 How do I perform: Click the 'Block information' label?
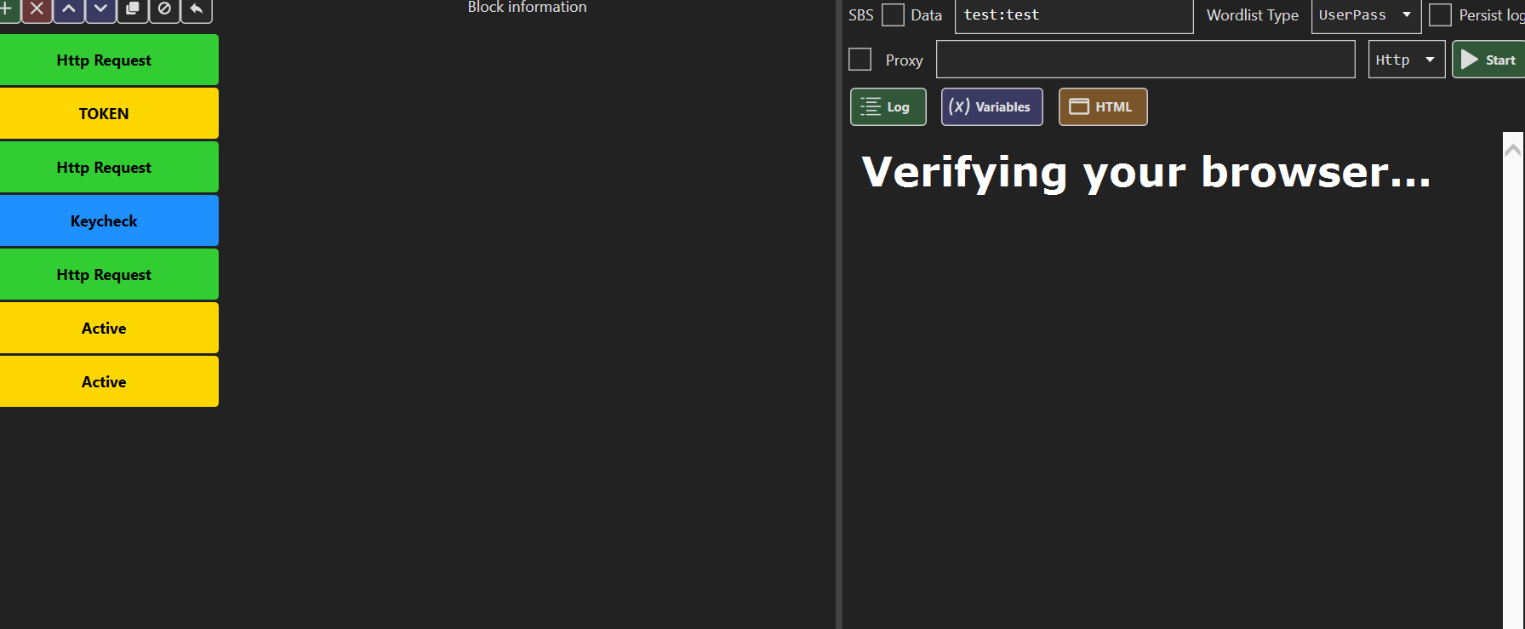click(x=527, y=7)
